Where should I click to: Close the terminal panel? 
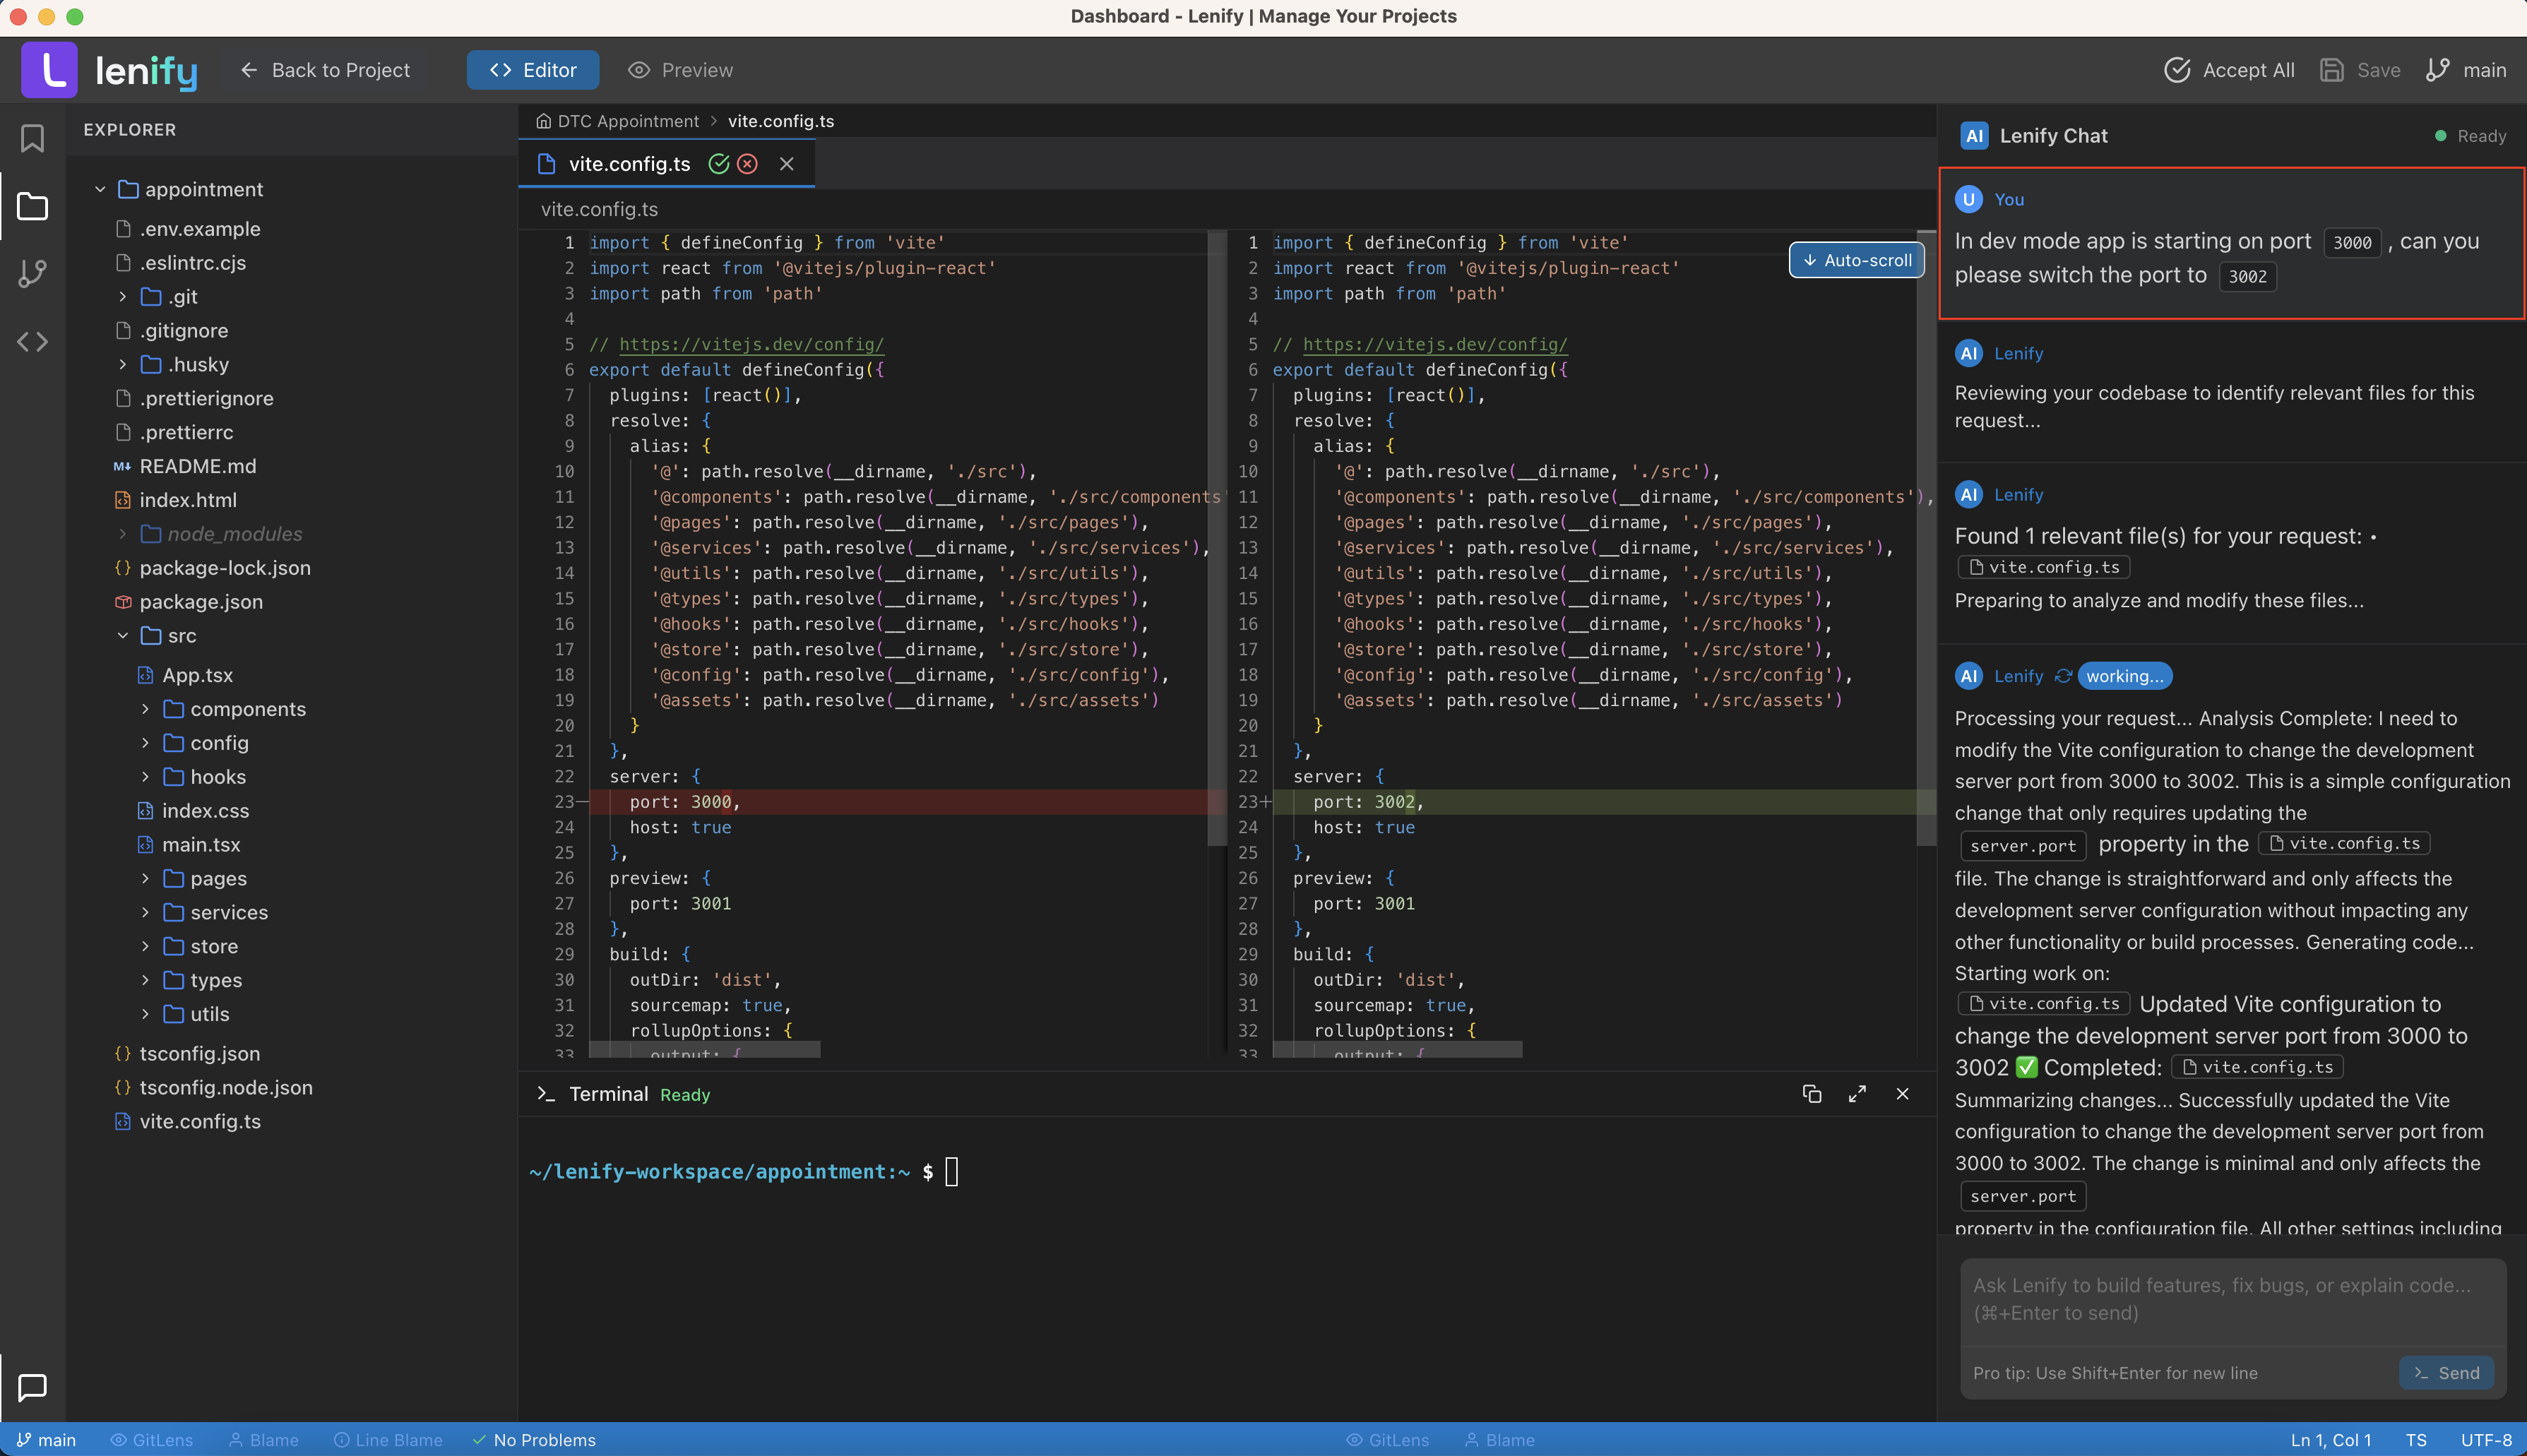(x=1902, y=1094)
